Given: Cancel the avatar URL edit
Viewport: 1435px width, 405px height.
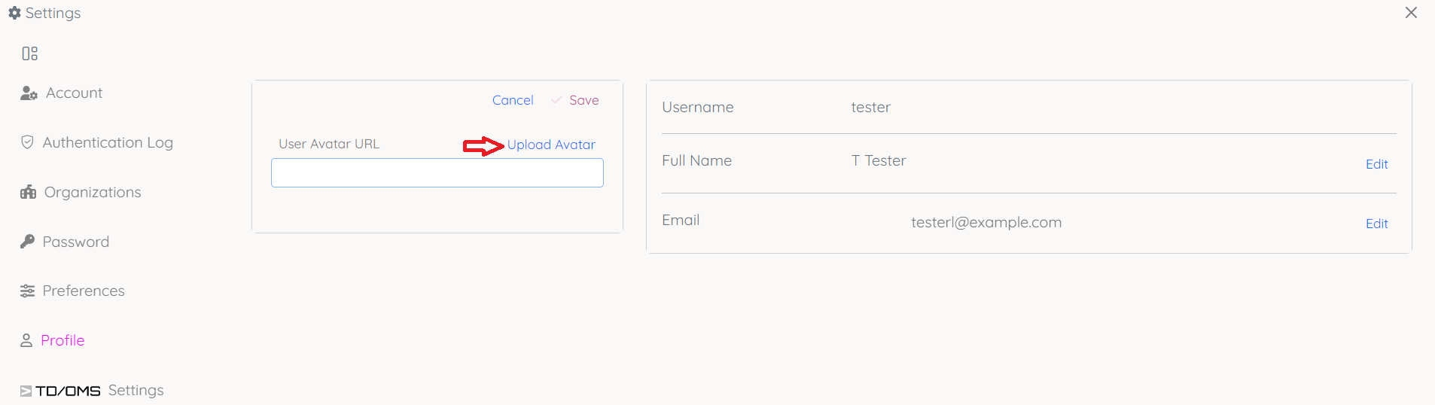Looking at the screenshot, I should tap(513, 100).
